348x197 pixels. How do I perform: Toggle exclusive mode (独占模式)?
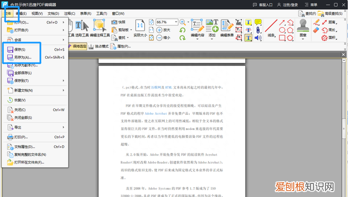tap(98, 46)
